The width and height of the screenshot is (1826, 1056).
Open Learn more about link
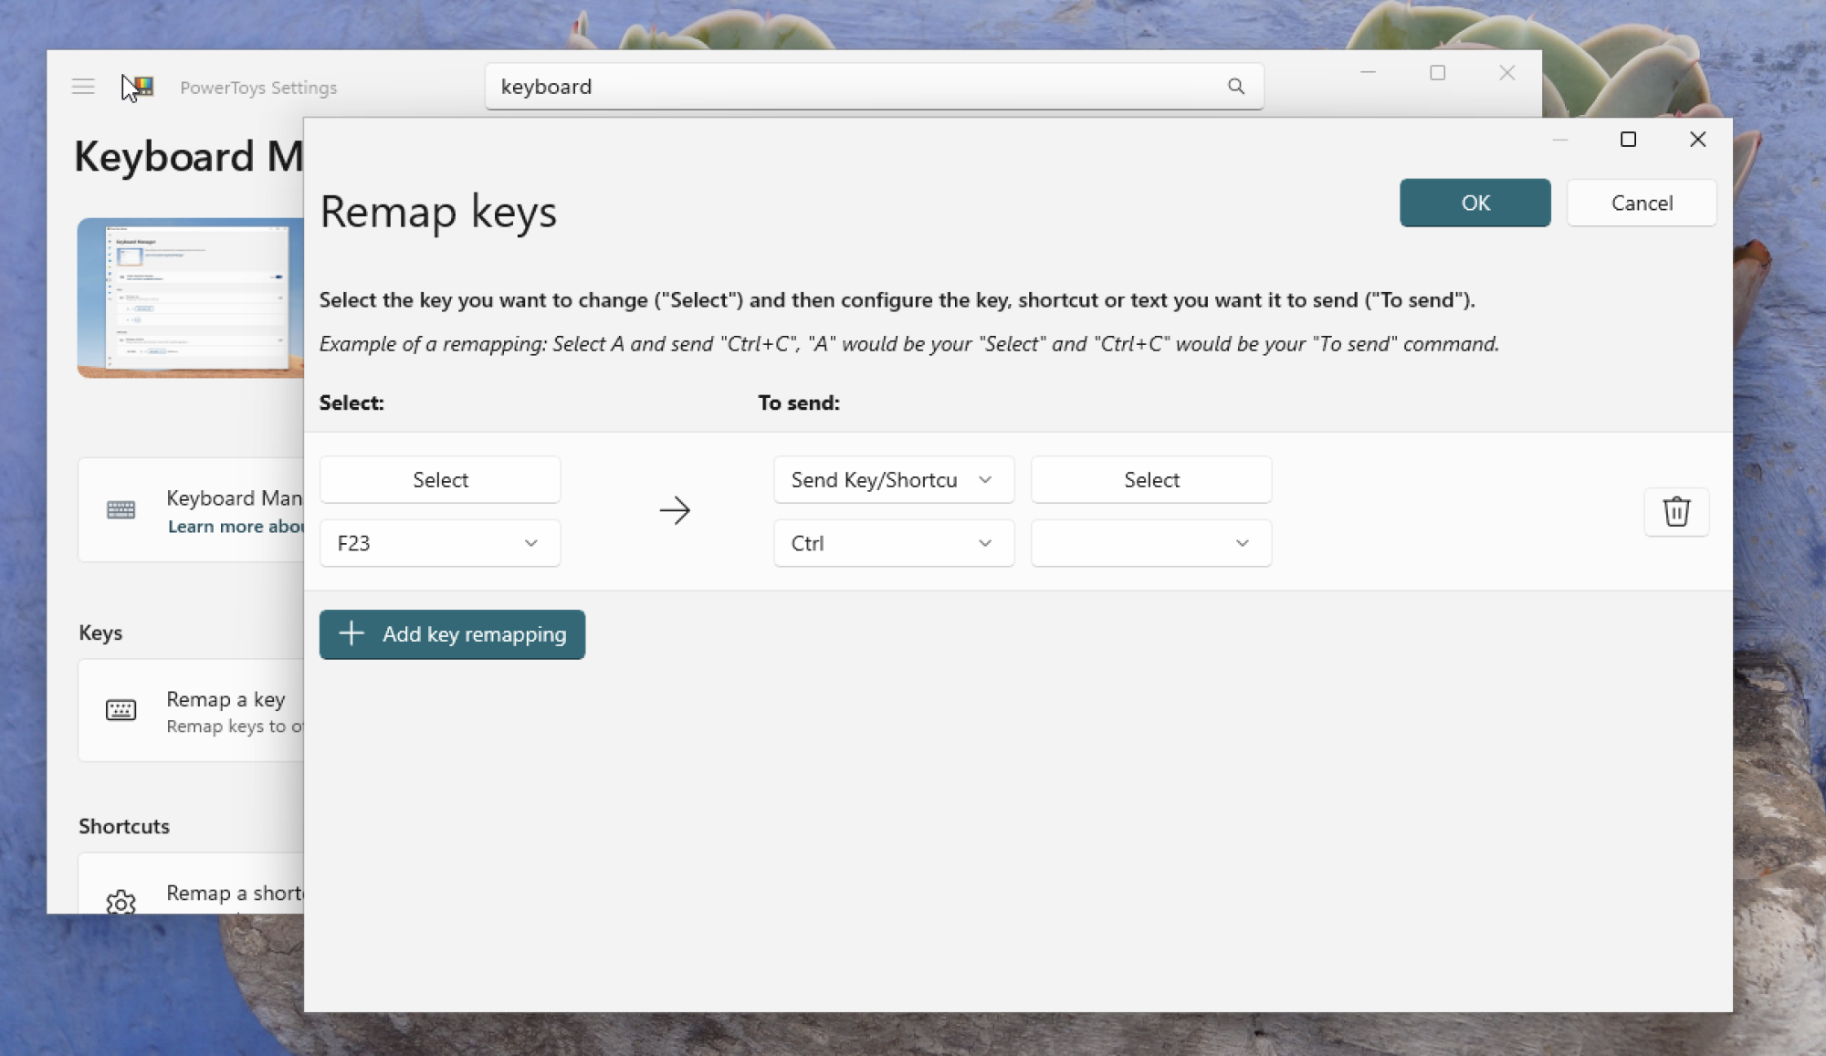tap(236, 527)
